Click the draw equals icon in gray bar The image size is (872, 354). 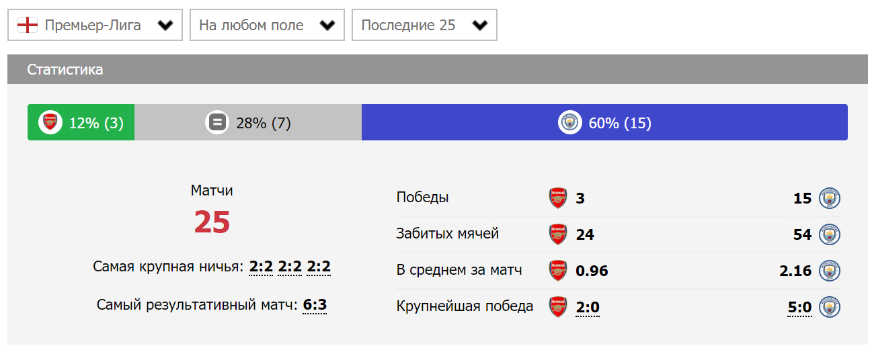(216, 123)
